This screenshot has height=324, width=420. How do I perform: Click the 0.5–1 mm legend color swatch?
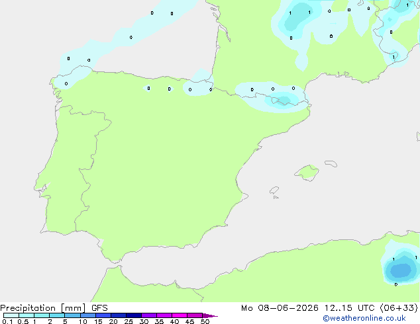(x=26, y=315)
